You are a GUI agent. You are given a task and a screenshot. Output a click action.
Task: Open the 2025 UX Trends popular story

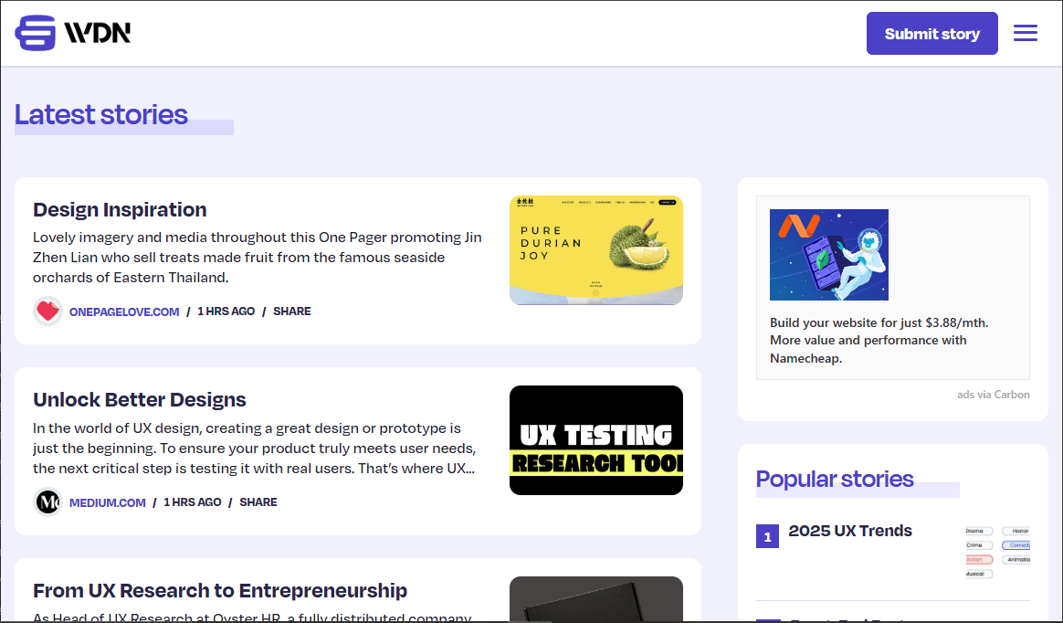850,531
